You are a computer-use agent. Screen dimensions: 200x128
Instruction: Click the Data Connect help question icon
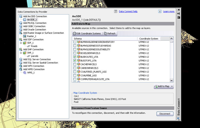115,11
